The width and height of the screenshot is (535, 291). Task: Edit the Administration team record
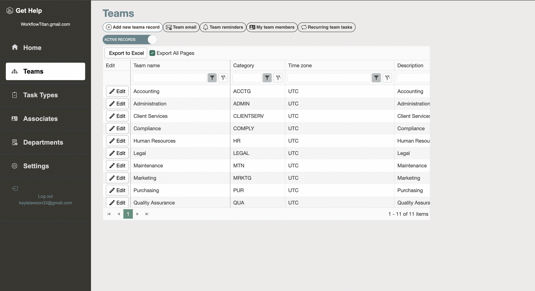(x=117, y=104)
